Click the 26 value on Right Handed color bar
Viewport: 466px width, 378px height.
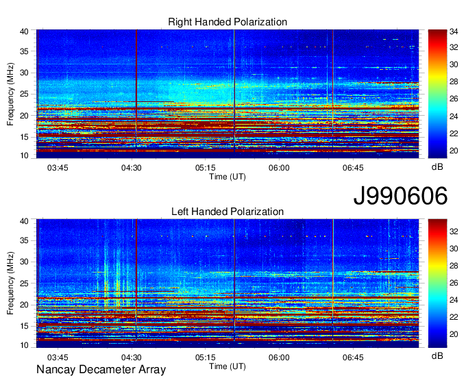454,99
